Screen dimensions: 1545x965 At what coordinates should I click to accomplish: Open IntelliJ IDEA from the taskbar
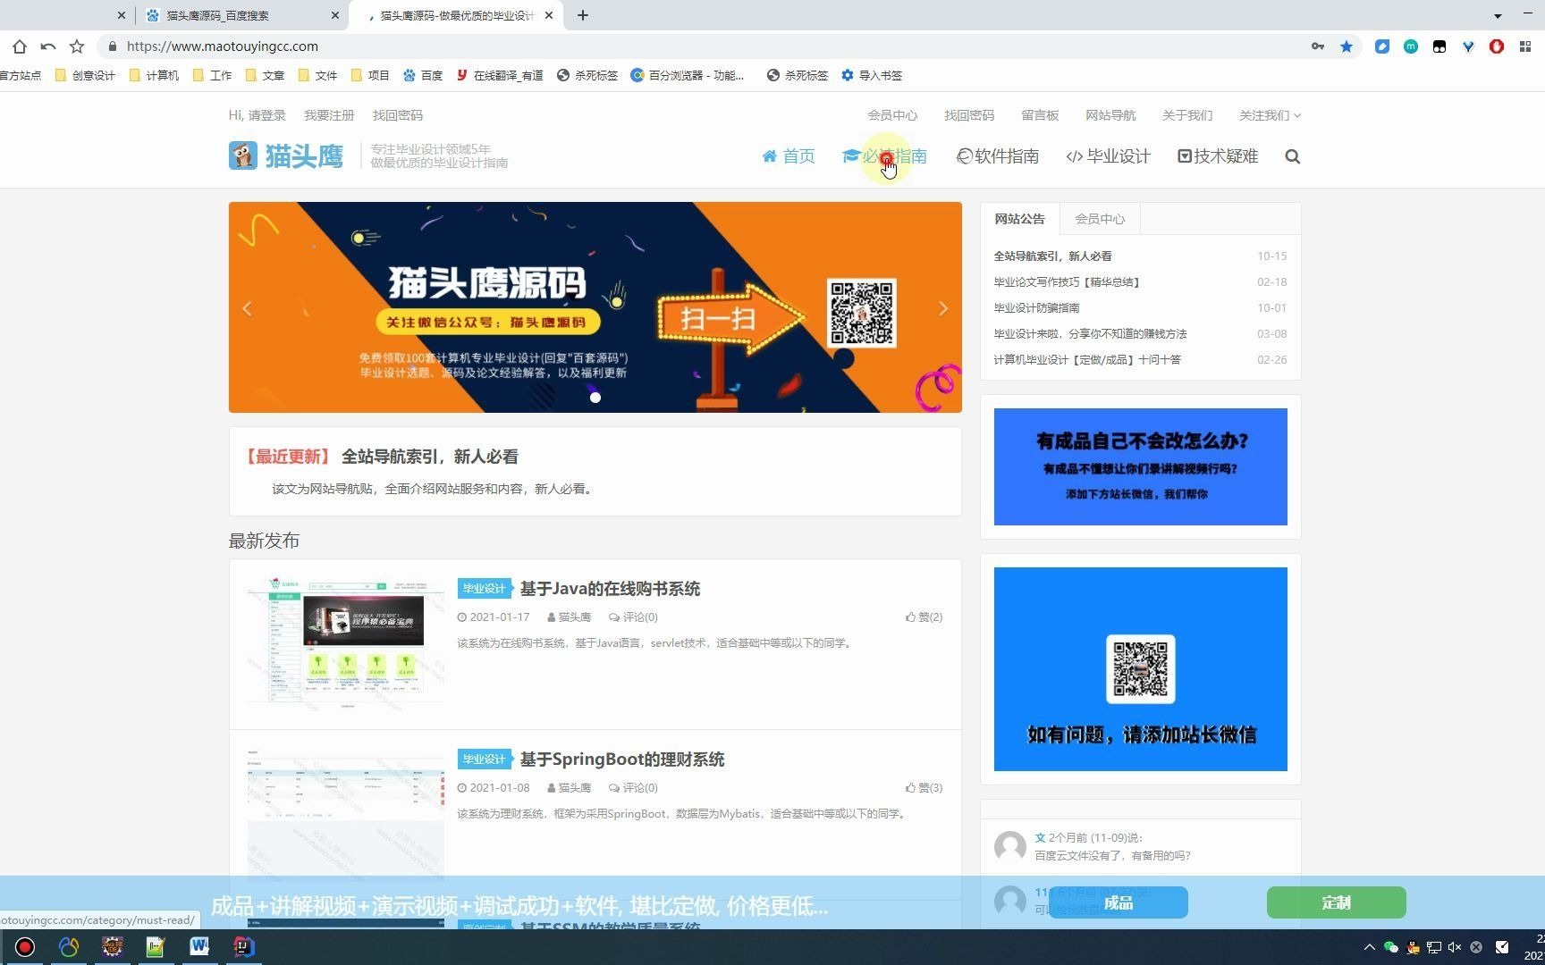(x=243, y=946)
